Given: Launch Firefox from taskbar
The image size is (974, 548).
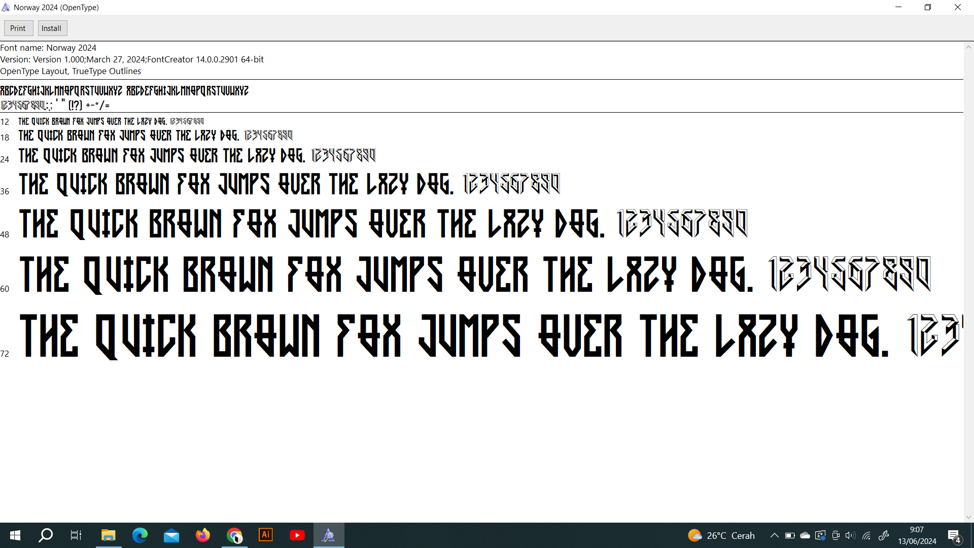Looking at the screenshot, I should coord(203,535).
